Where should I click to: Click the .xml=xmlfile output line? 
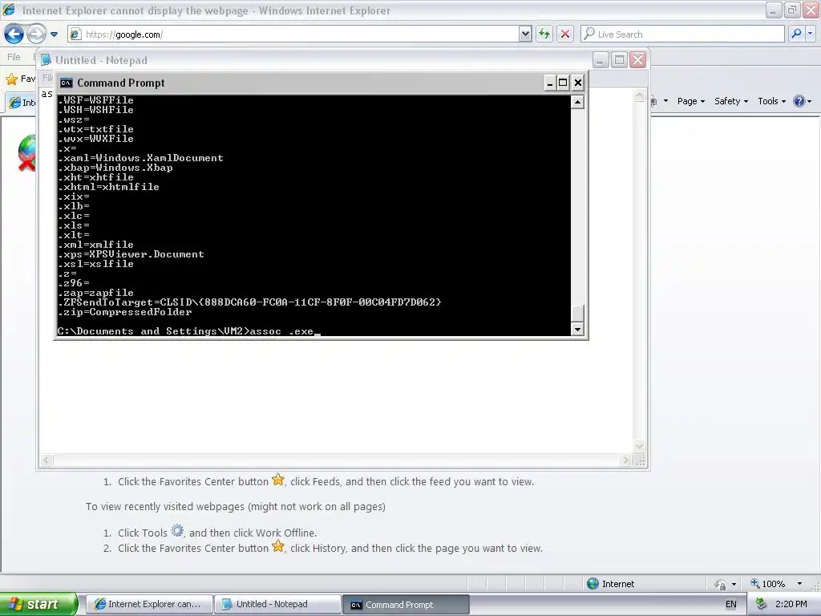click(x=96, y=245)
